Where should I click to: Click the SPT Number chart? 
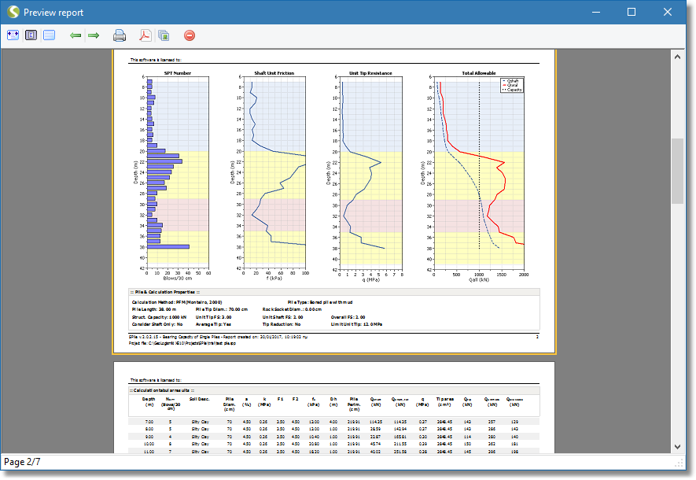178,172
